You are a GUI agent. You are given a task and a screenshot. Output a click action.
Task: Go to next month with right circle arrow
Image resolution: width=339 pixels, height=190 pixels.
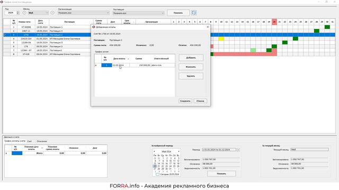[x=52, y=13]
